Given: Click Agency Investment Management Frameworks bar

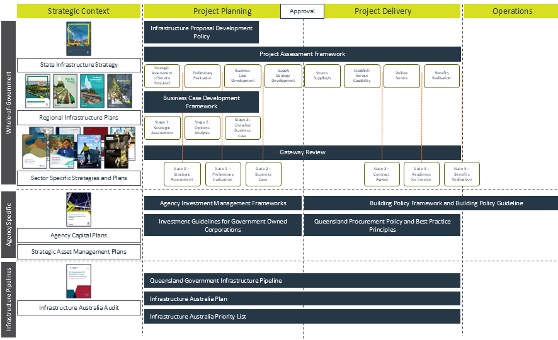Looking at the screenshot, I should 223,203.
